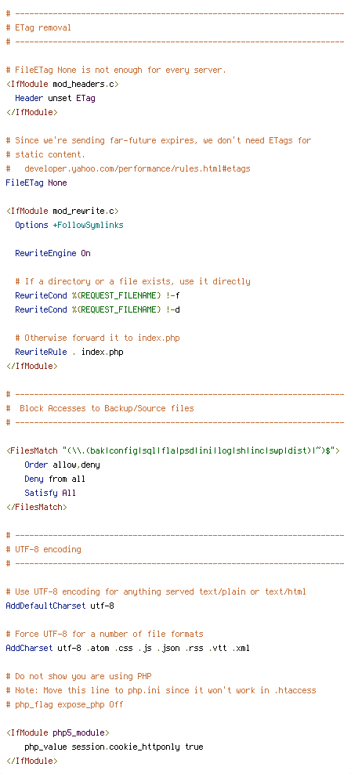Click the 'Deny from all' line

pyautogui.click(x=55, y=479)
